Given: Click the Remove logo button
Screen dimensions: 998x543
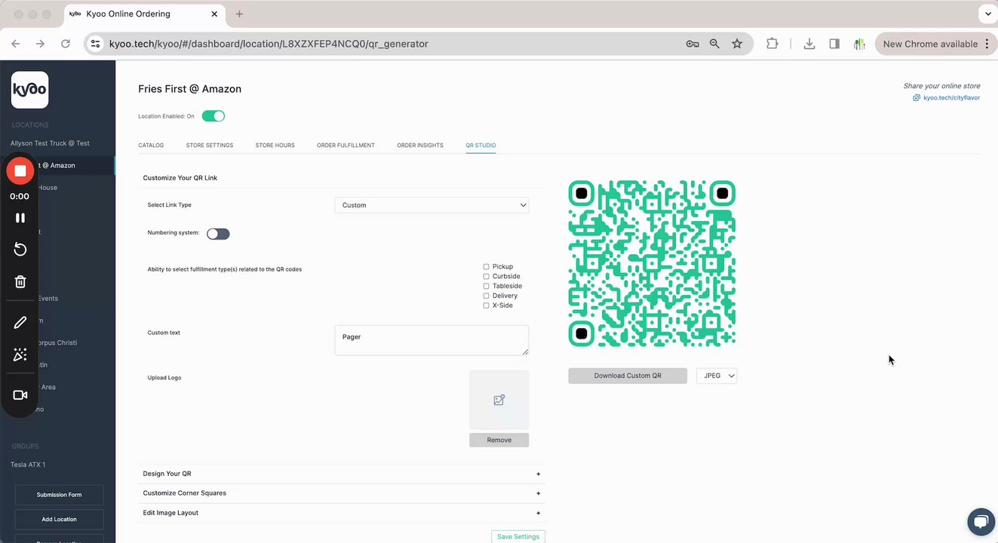Looking at the screenshot, I should coord(499,440).
